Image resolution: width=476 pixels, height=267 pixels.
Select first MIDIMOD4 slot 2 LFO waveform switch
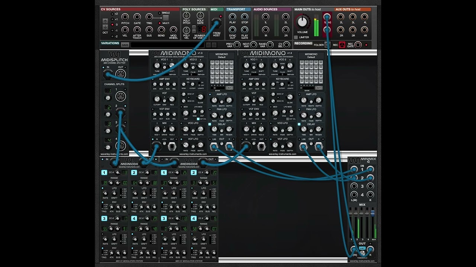151,194
